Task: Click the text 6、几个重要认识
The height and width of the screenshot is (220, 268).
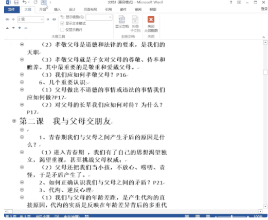Action: [63, 83]
